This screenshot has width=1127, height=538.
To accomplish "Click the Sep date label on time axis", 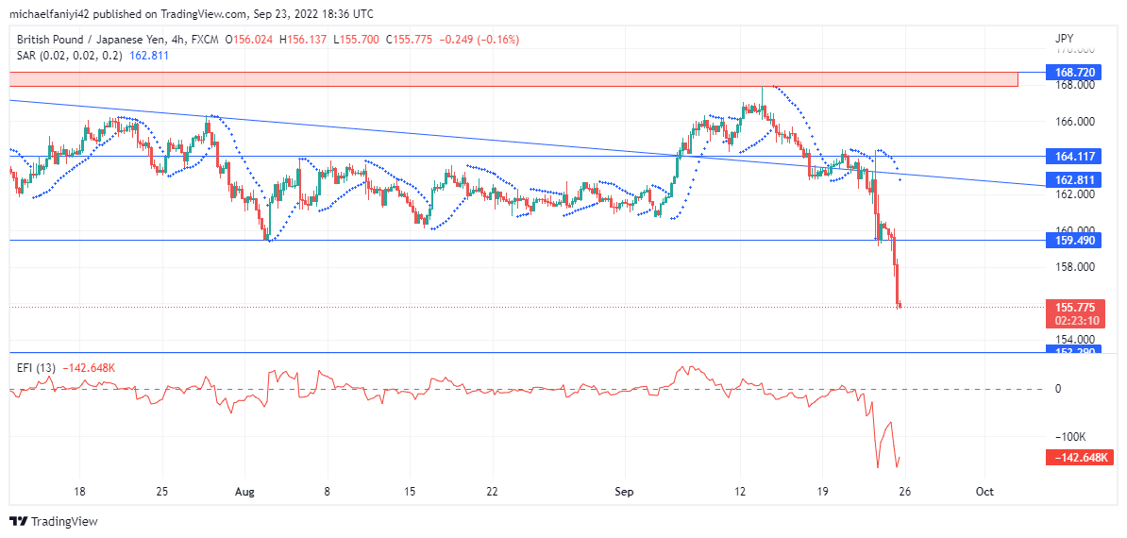I will [624, 492].
